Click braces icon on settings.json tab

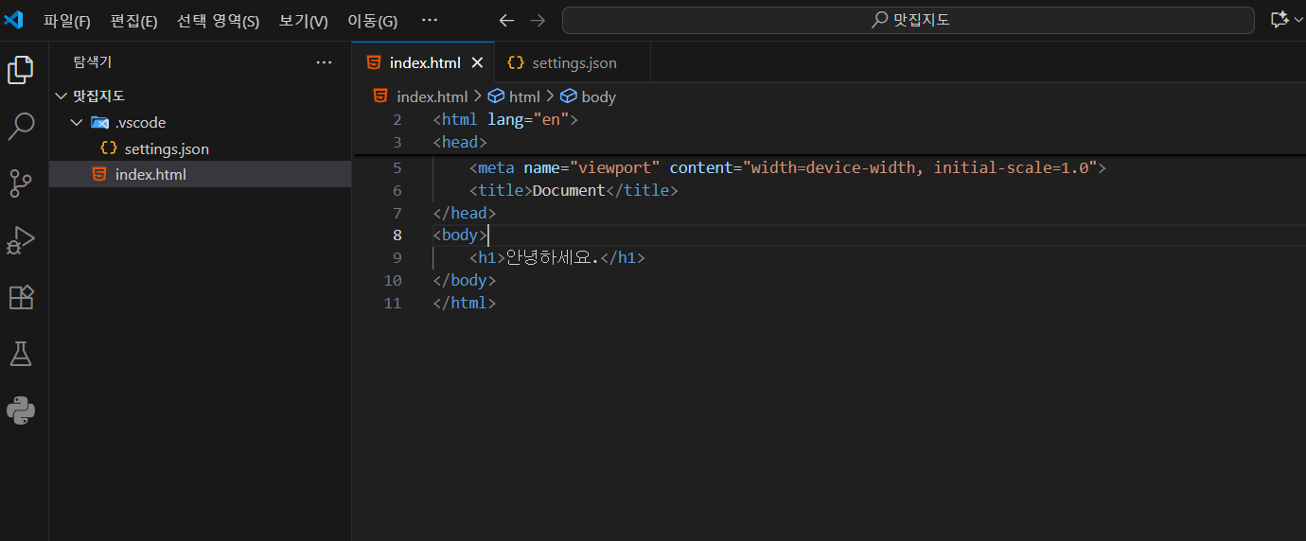pyautogui.click(x=516, y=62)
